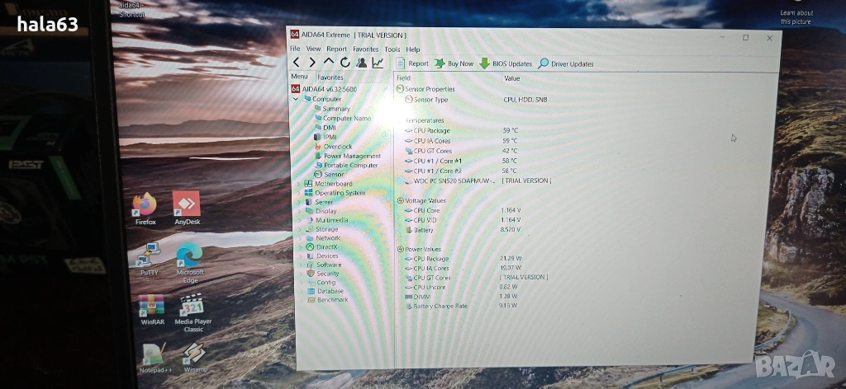
Task: Select the CPU Package temperature row
Action: (431, 130)
